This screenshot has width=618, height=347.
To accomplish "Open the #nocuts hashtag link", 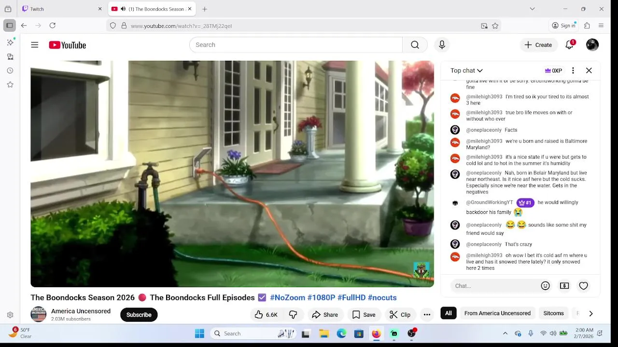I will point(382,298).
